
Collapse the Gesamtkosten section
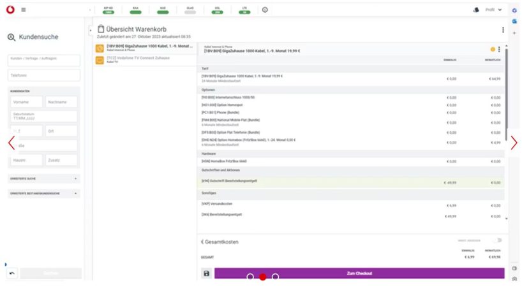202,242
